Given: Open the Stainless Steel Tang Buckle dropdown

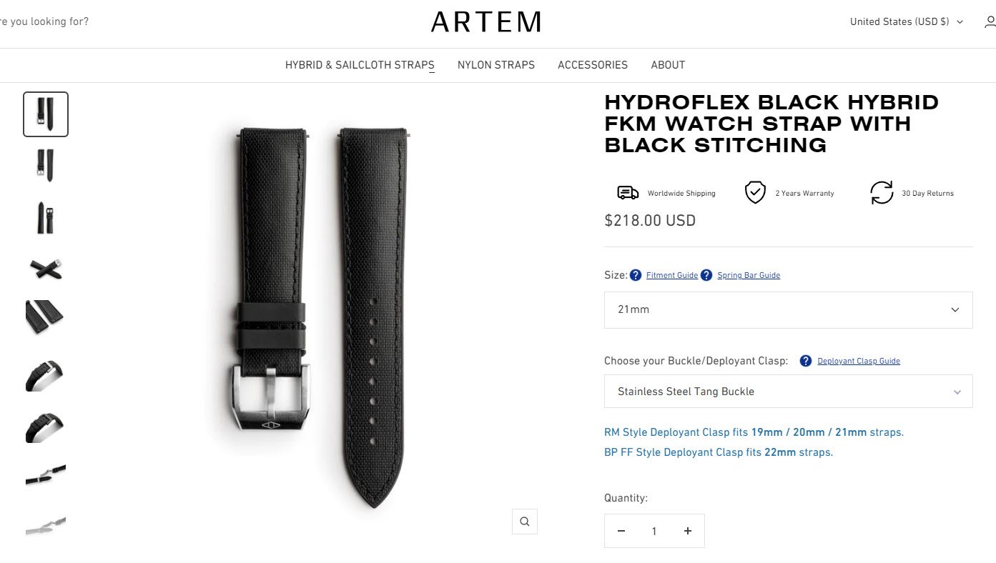Looking at the screenshot, I should coord(788,392).
